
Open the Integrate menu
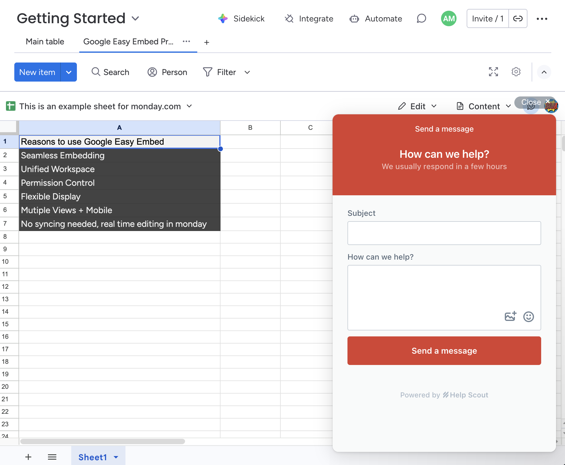point(309,18)
